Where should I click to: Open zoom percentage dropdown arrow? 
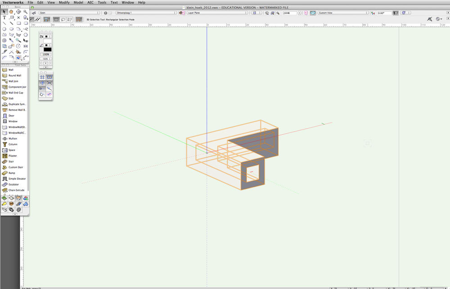coord(299,13)
